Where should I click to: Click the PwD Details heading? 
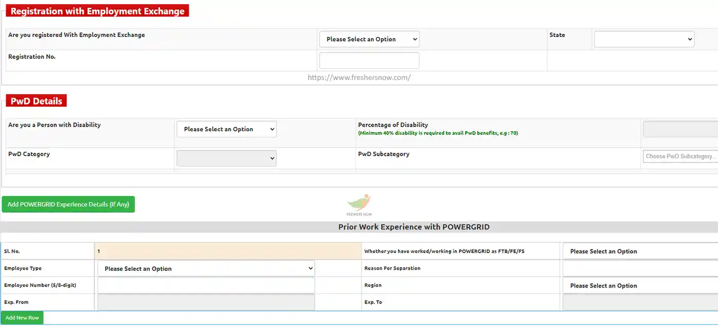coord(36,101)
